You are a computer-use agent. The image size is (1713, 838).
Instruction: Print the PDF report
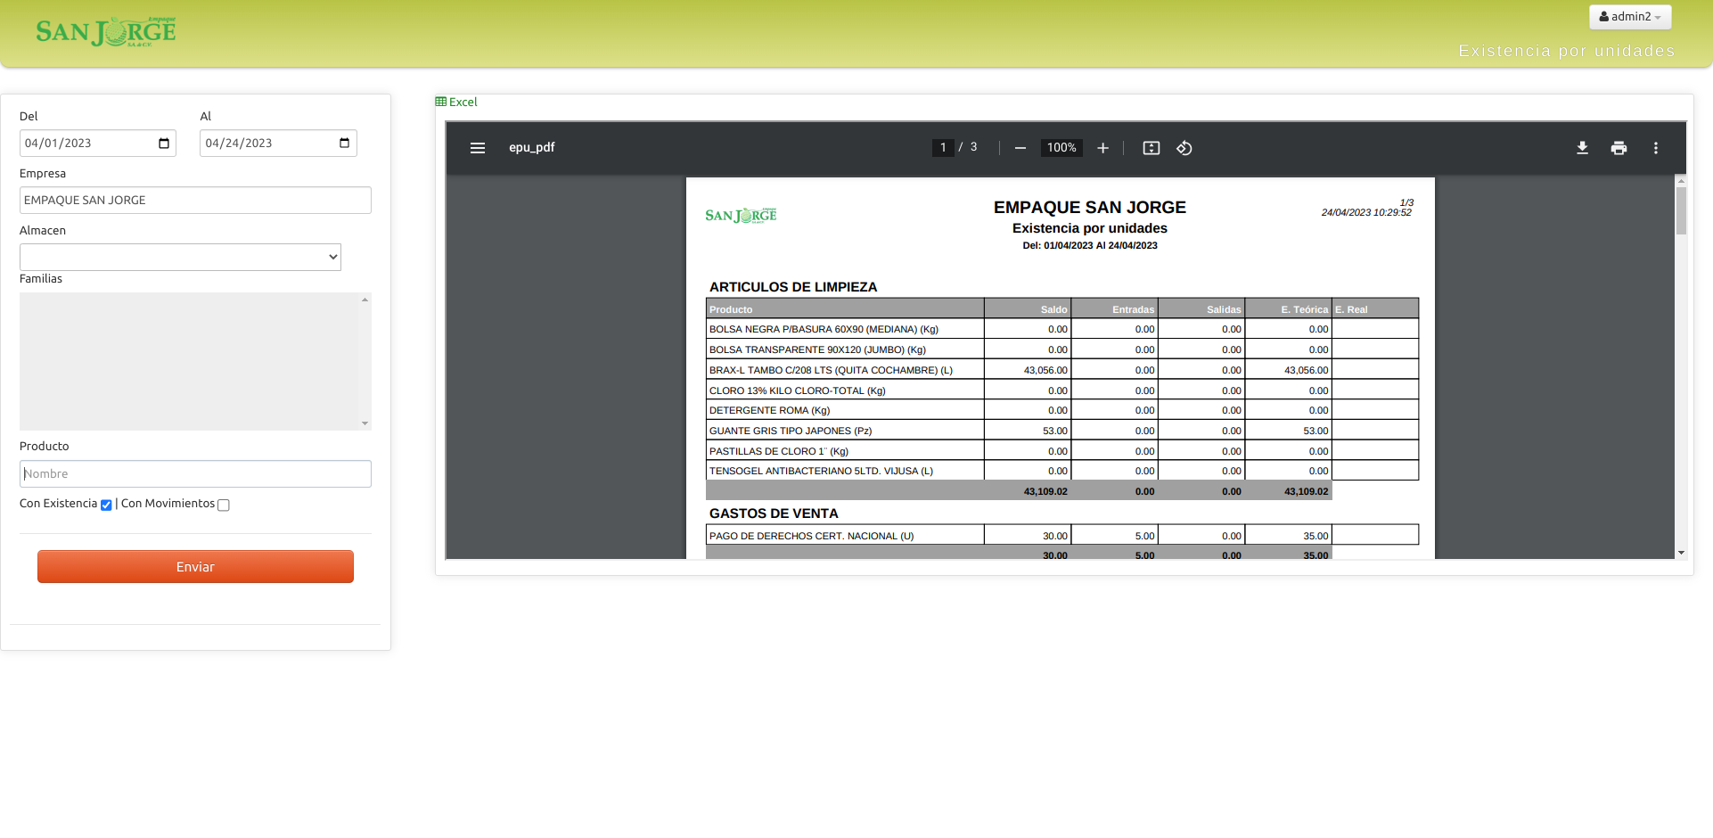point(1619,148)
